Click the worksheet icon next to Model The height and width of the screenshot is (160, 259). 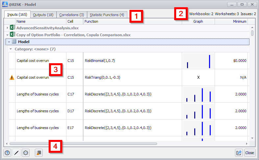click(x=14, y=42)
